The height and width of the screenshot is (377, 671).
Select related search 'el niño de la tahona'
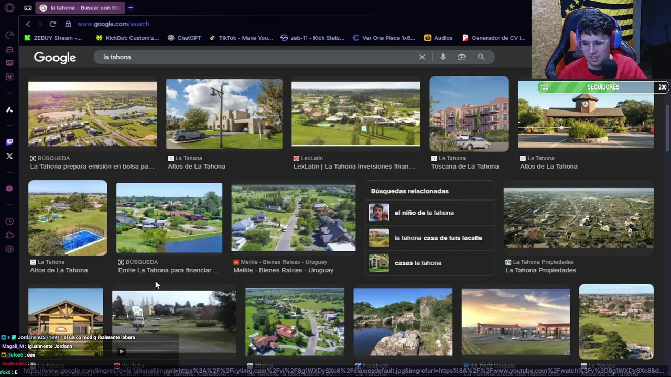click(429, 213)
